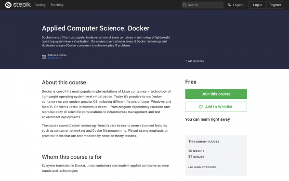The width and height of the screenshot is (289, 181).
Task: Click the "About this course" heading
Action: (64, 83)
